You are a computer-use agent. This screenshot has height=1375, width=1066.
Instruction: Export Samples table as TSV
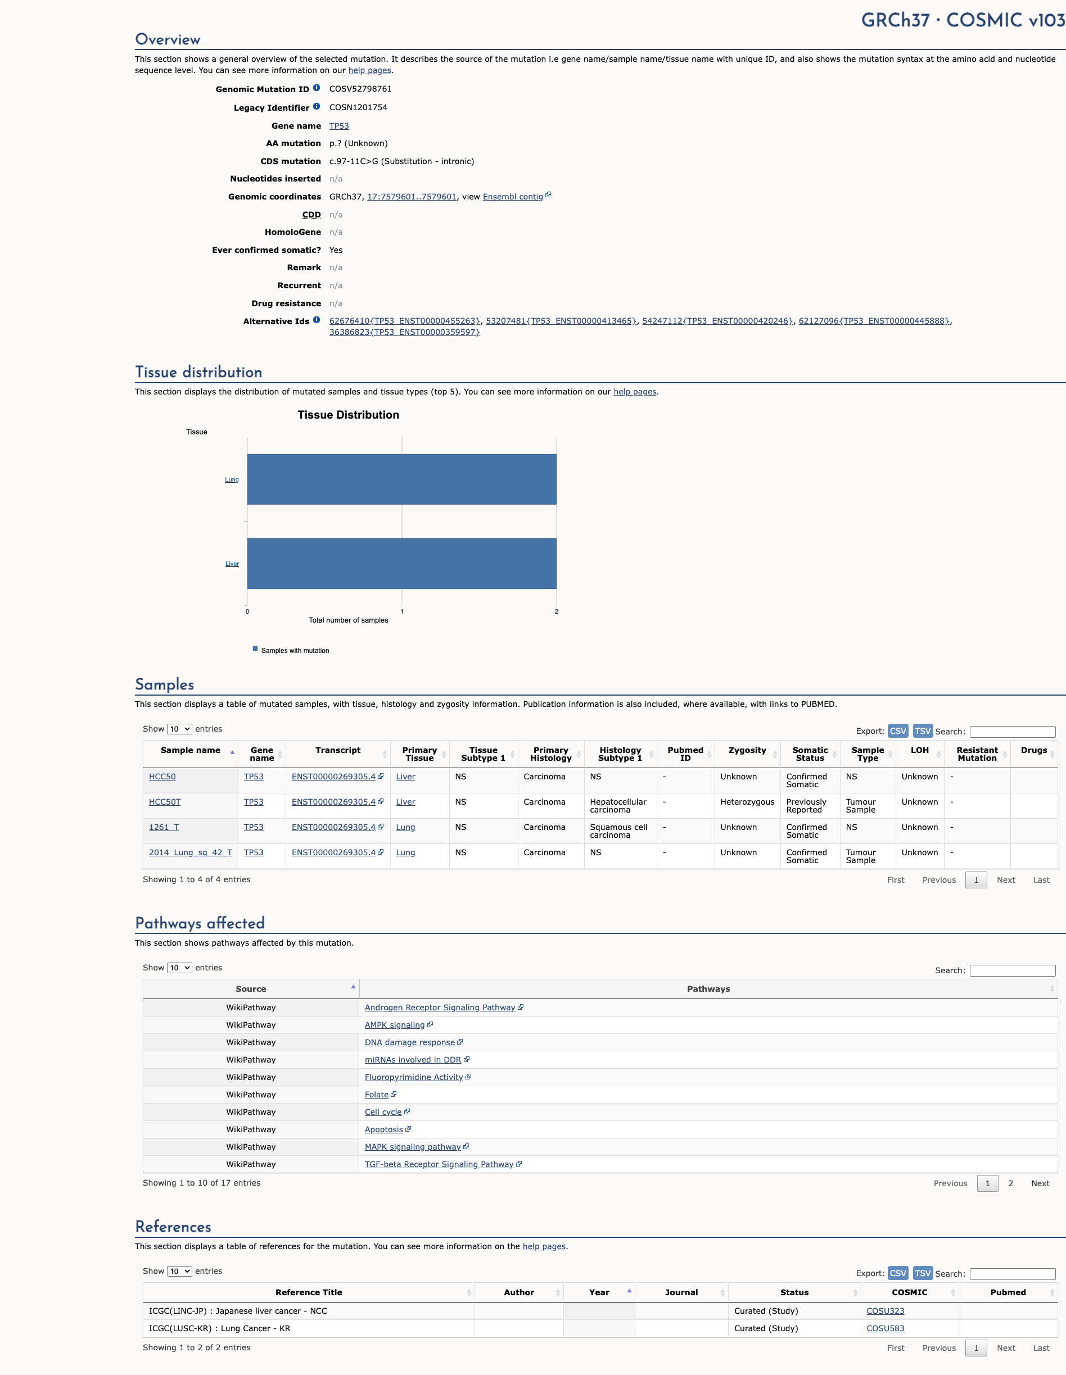(923, 731)
